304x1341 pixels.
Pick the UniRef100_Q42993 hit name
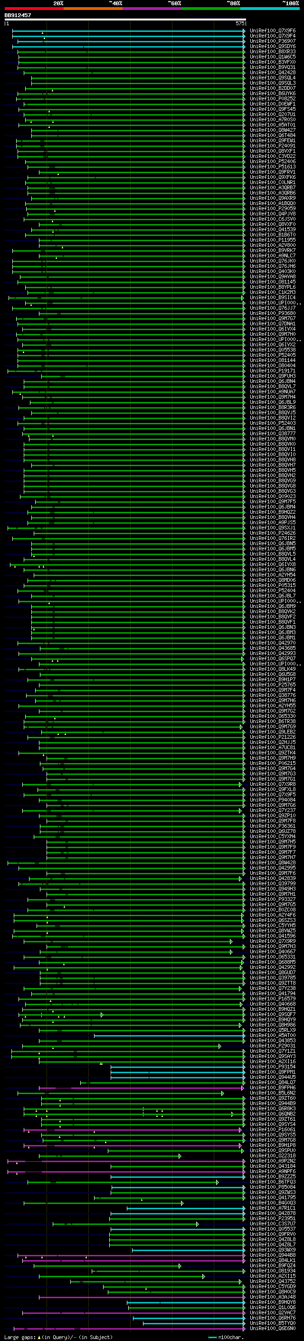[273, 653]
